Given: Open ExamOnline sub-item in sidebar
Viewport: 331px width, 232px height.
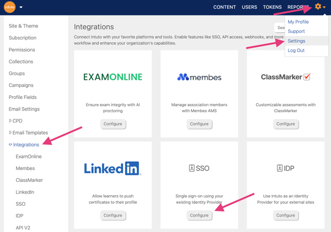Looking at the screenshot, I should pyautogui.click(x=29, y=157).
